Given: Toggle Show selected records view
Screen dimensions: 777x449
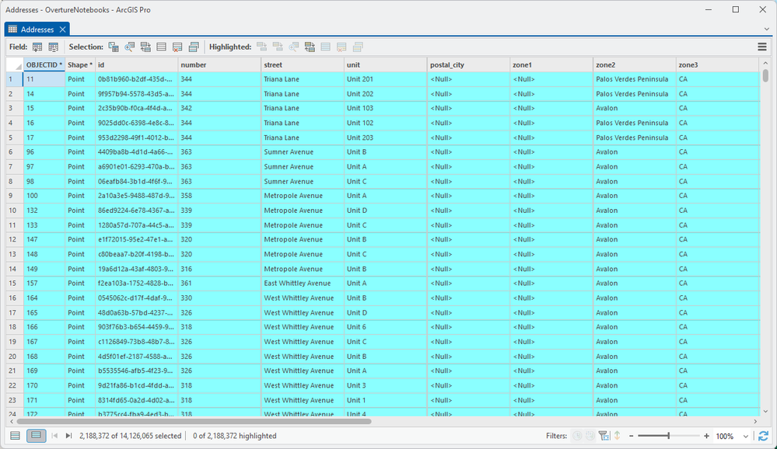Looking at the screenshot, I should click(x=35, y=436).
